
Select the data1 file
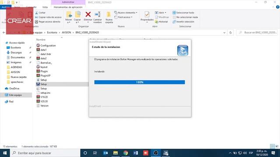click(42, 50)
